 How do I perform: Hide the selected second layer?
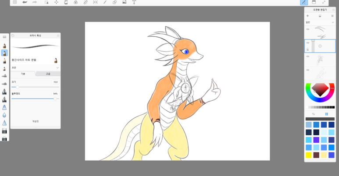308,43
